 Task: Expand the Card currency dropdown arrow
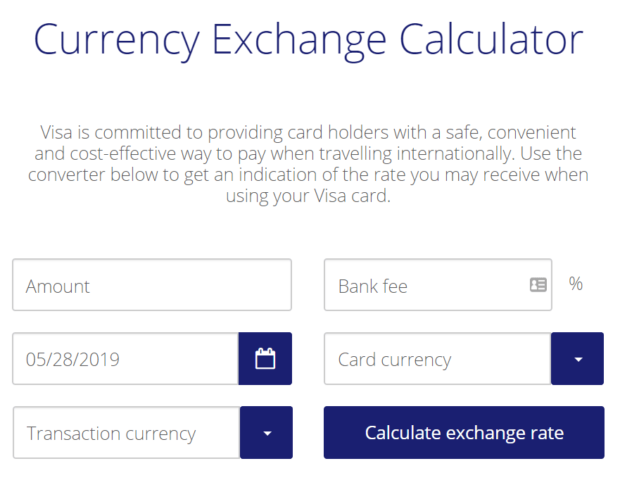click(x=578, y=359)
